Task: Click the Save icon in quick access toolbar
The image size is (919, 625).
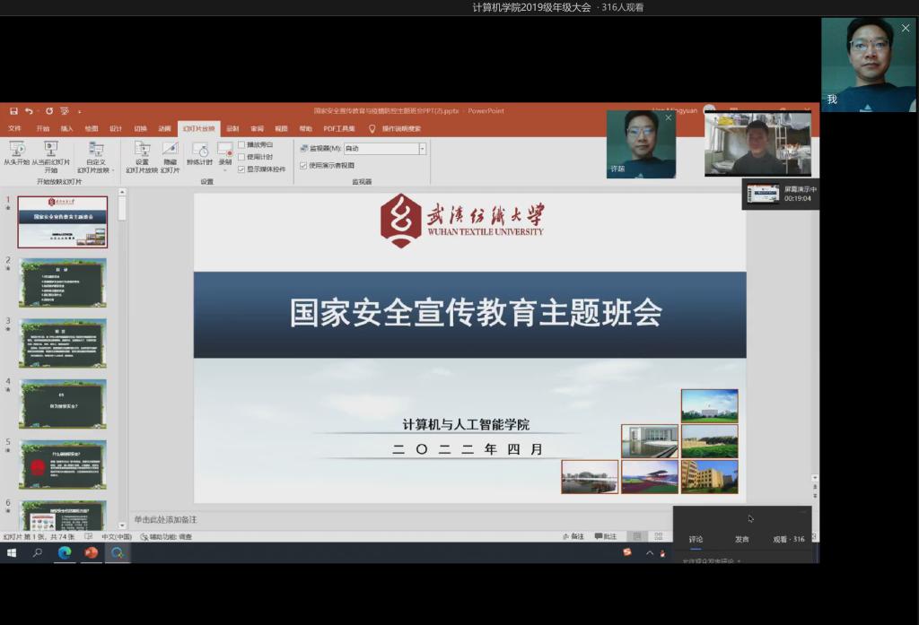Action: click(x=13, y=111)
